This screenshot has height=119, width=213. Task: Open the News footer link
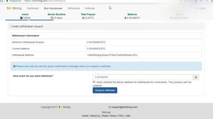coord(113,116)
